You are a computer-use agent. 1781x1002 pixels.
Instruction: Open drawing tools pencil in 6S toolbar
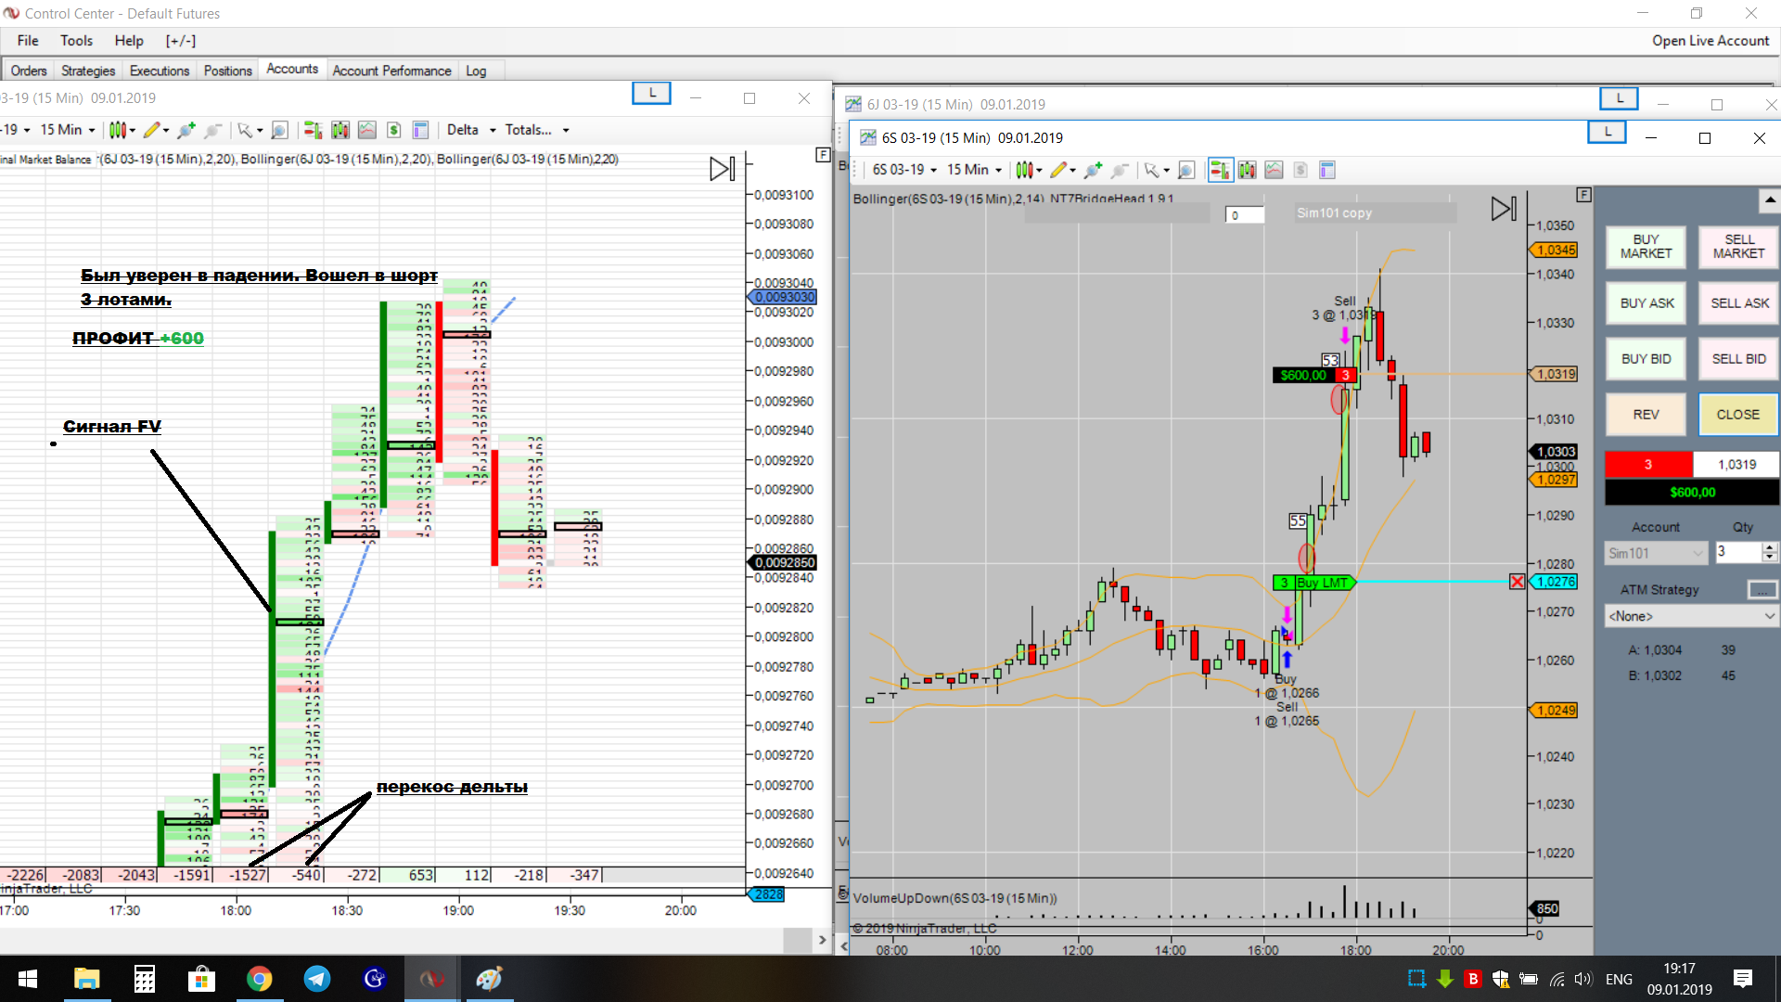coord(1057,170)
